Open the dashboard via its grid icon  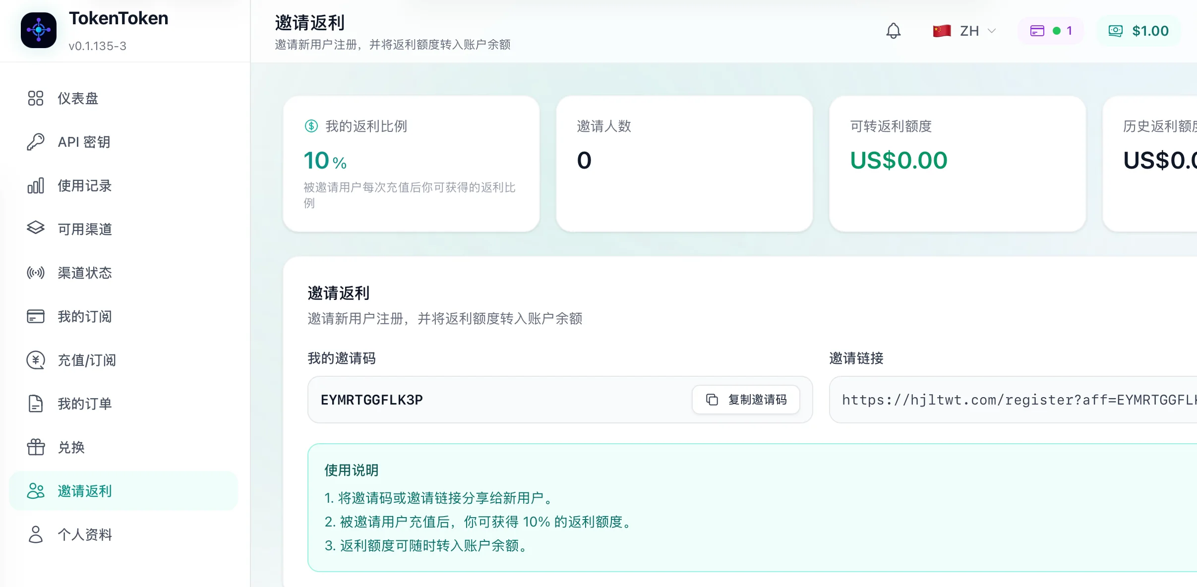[36, 98]
